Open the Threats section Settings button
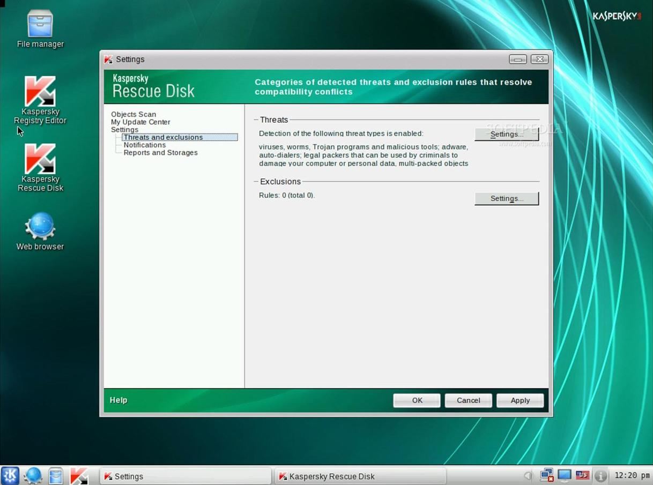 point(507,134)
